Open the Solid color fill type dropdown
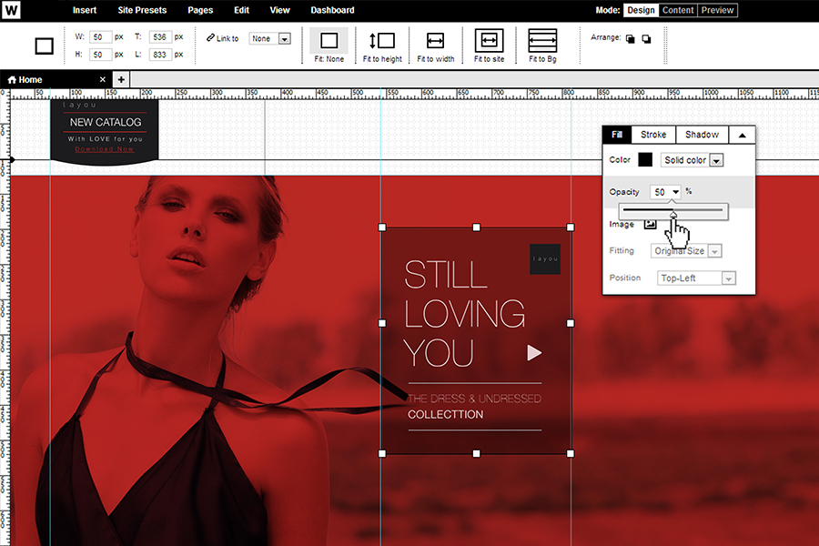Screen dimensions: 819x546 (x=716, y=160)
